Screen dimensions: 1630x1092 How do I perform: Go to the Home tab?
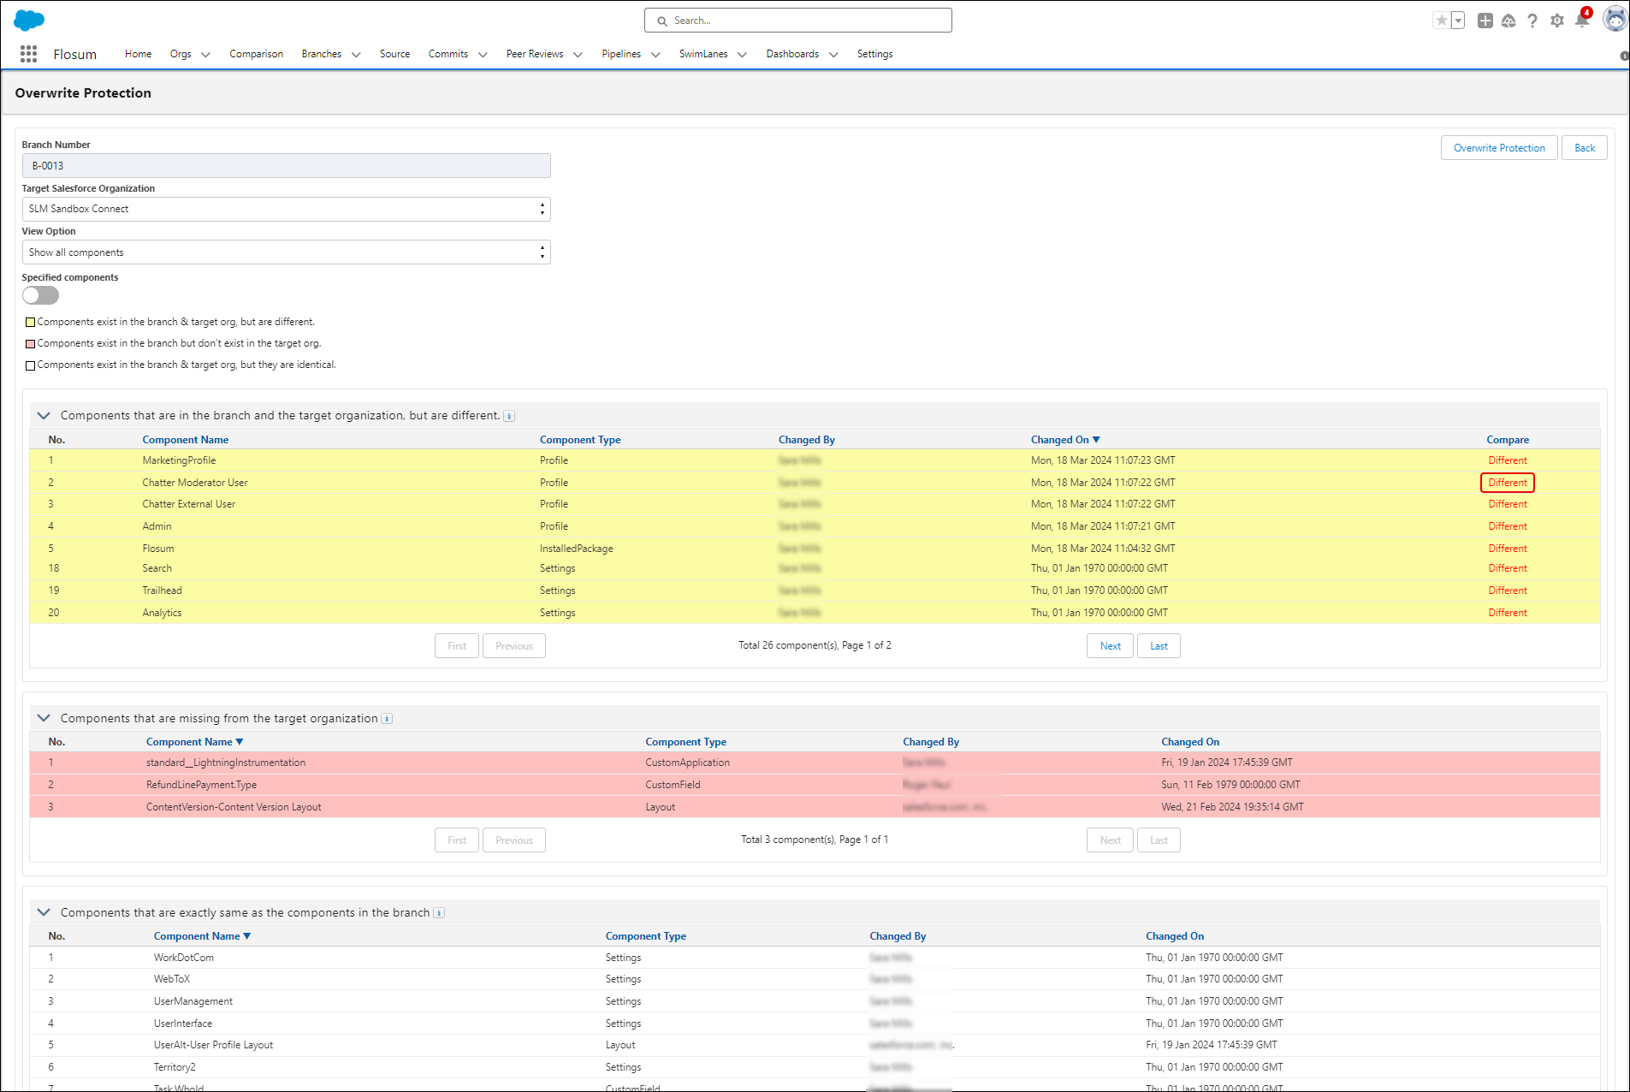(x=138, y=54)
